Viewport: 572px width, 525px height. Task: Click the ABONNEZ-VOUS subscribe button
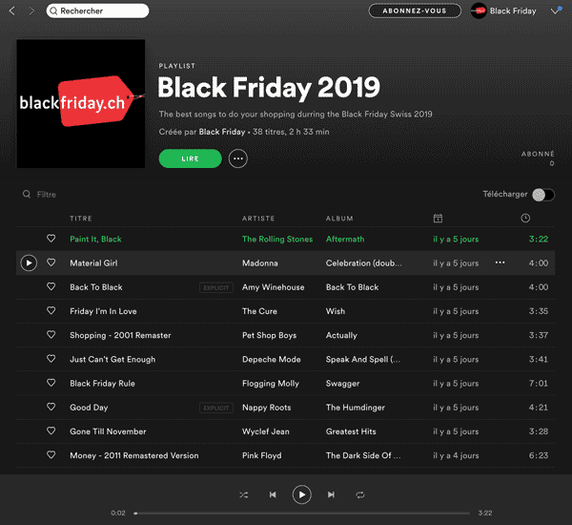pyautogui.click(x=415, y=10)
